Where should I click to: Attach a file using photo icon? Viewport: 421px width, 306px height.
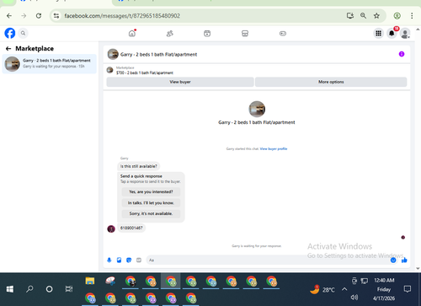click(x=119, y=260)
